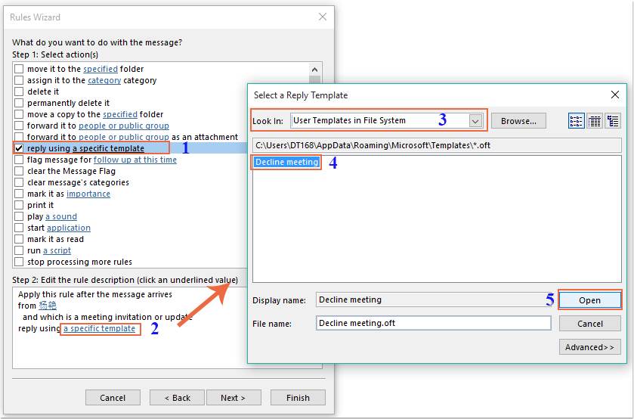This screenshot has width=634, height=419.
Task: Switch to Details view icon in template dialog
Action: point(594,121)
